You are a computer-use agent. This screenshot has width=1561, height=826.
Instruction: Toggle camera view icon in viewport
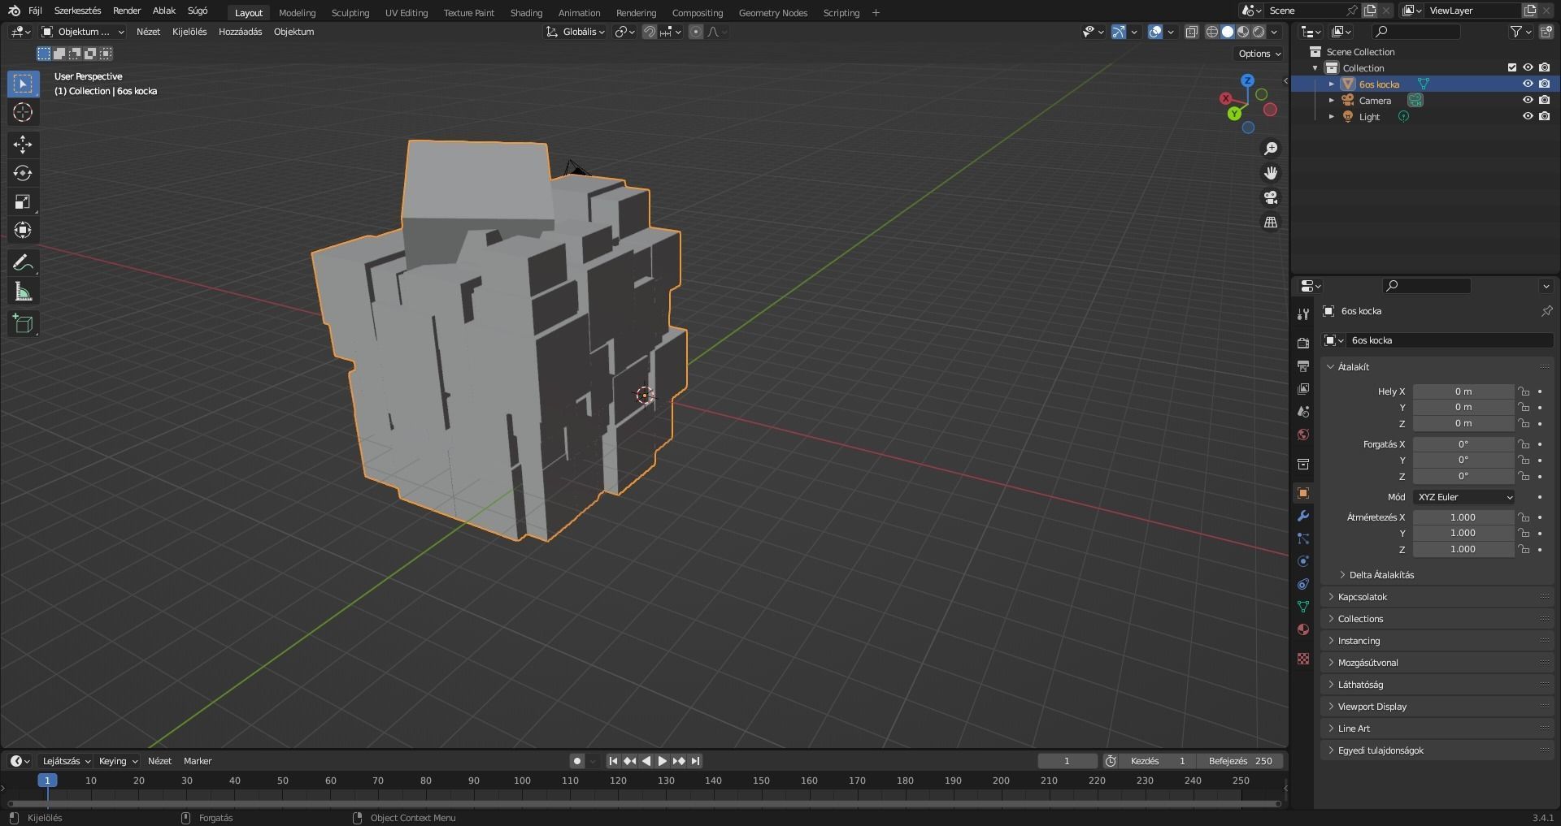coord(1270,197)
